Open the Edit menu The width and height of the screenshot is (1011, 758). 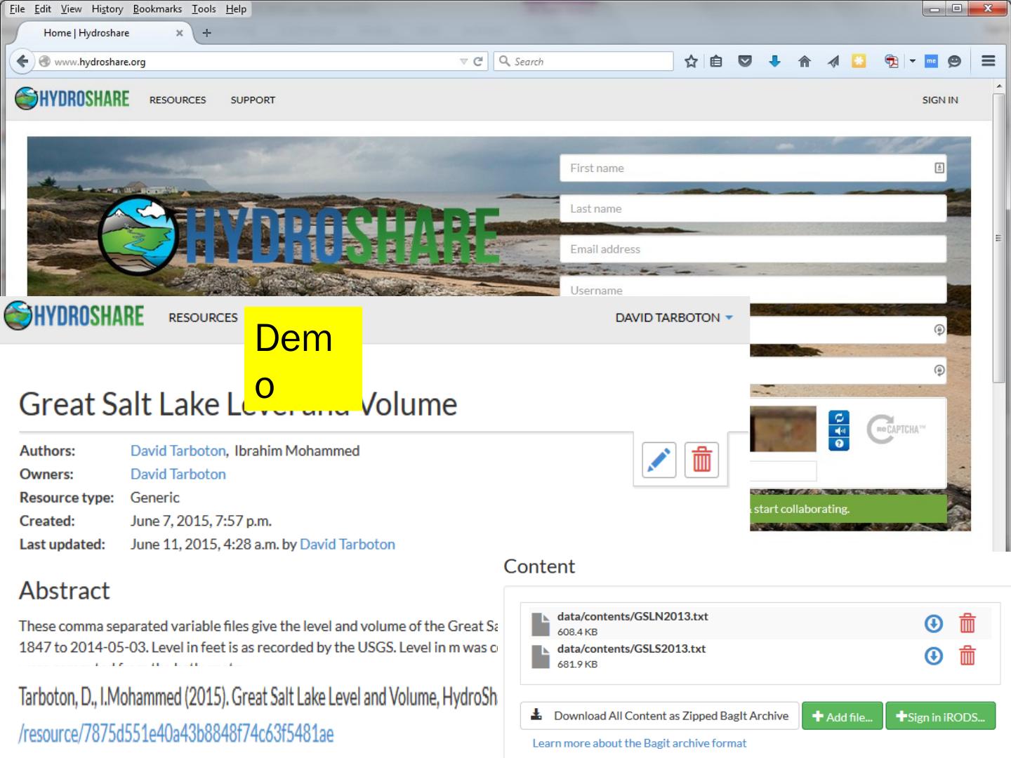43,9
